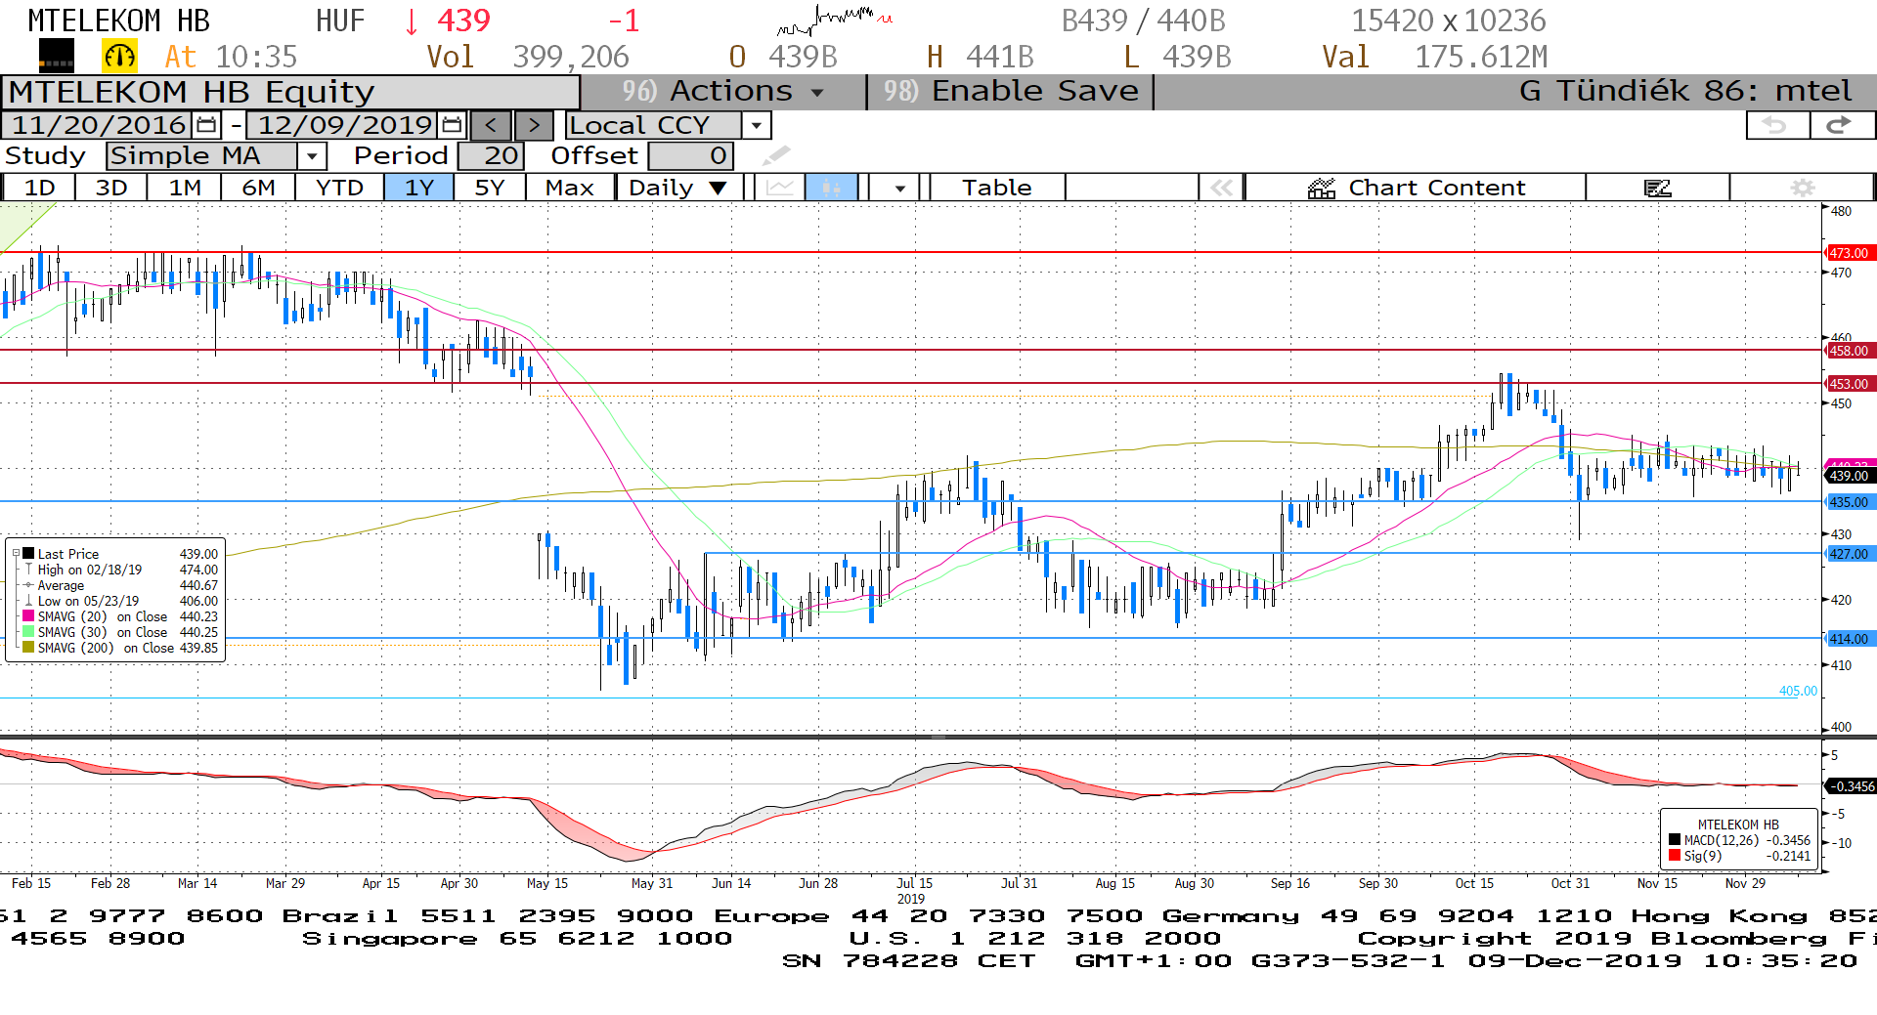The width and height of the screenshot is (1877, 1015).
Task: Click 98) Enable Save button
Action: 1011,91
